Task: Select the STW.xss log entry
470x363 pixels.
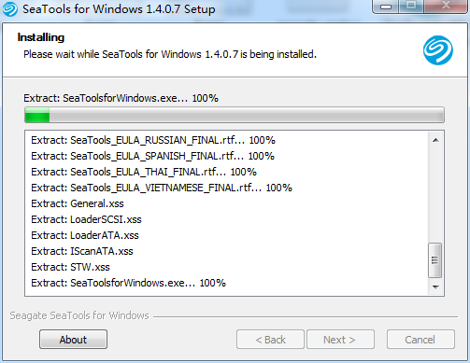Action: pyautogui.click(x=70, y=267)
